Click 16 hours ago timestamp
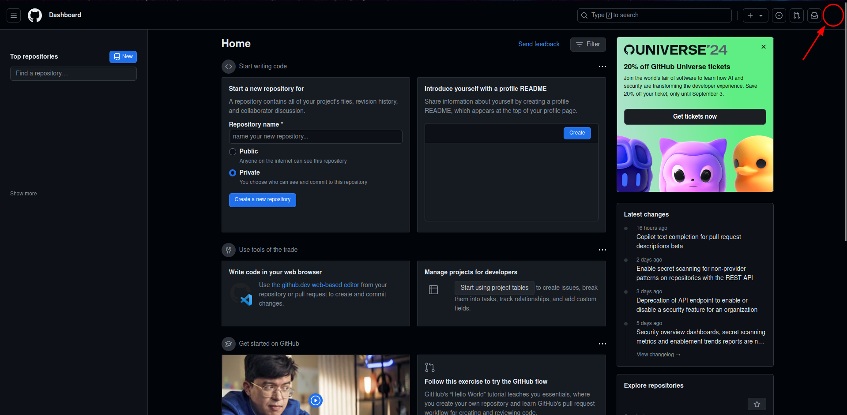 click(x=651, y=228)
